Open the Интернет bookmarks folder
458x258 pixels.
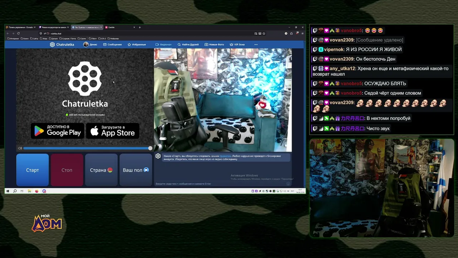[13, 38]
